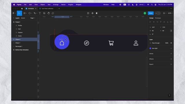Click the Create component icon
This screenshot has height=104, width=185.
pos(92,13)
